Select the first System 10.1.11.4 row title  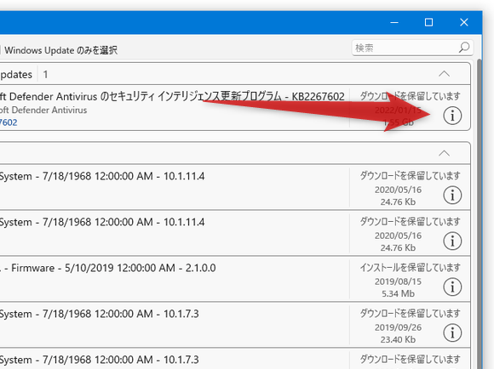pyautogui.click(x=102, y=176)
